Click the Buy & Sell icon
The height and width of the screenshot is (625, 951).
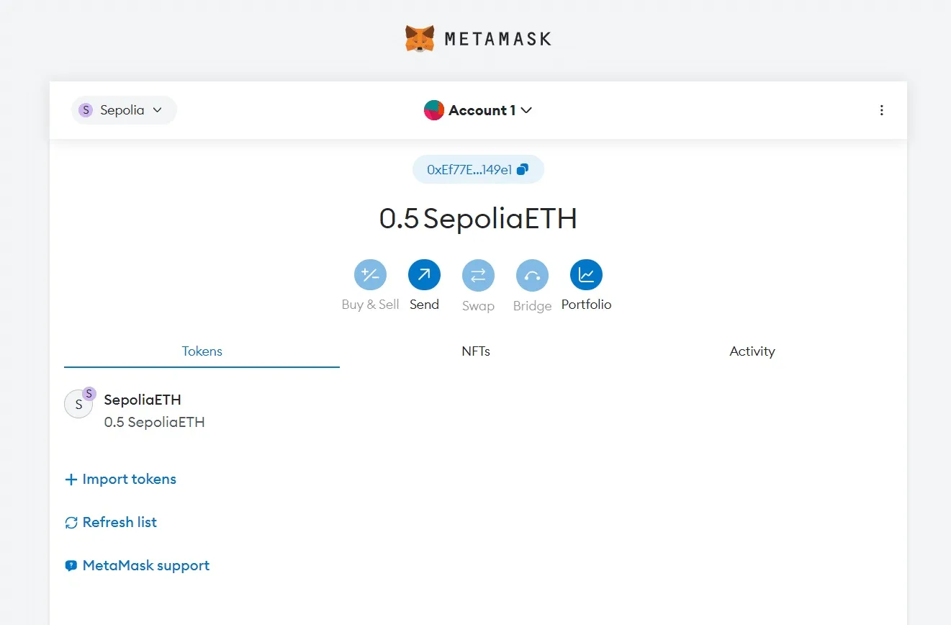tap(370, 274)
